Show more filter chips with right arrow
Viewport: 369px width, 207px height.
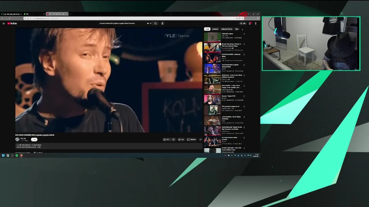point(242,29)
